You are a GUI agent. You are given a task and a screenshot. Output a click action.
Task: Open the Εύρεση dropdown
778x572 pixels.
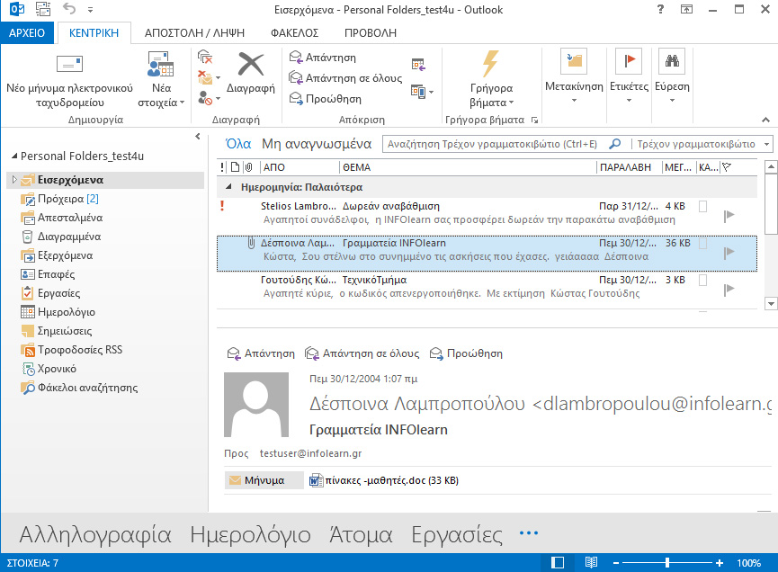coord(672,76)
